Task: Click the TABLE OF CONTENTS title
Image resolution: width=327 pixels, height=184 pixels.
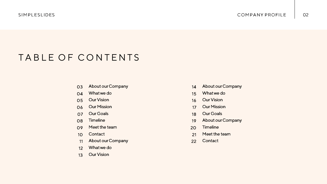Action: coord(79,57)
